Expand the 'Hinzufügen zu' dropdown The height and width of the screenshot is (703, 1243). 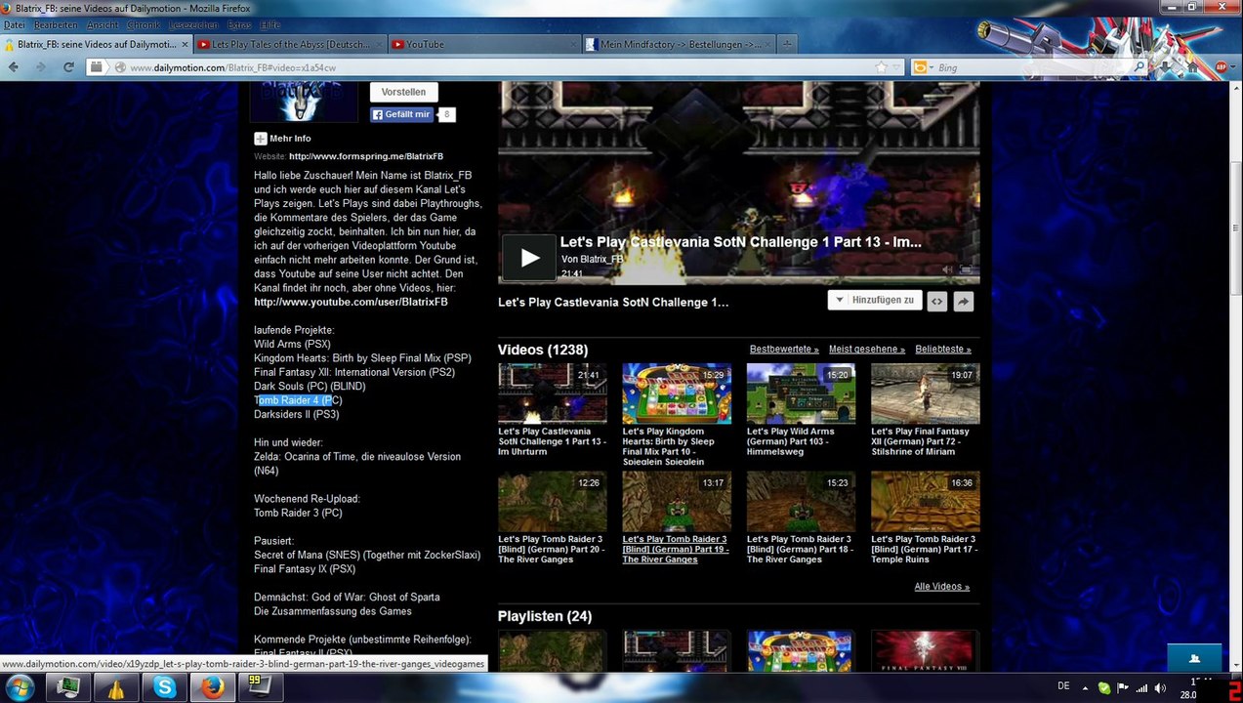pos(875,301)
